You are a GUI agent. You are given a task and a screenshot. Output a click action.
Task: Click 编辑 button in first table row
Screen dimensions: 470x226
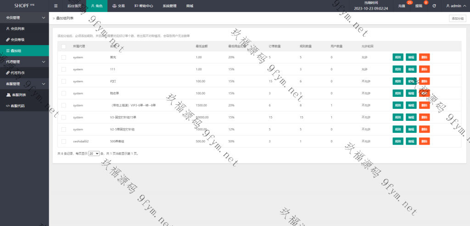(x=411, y=57)
